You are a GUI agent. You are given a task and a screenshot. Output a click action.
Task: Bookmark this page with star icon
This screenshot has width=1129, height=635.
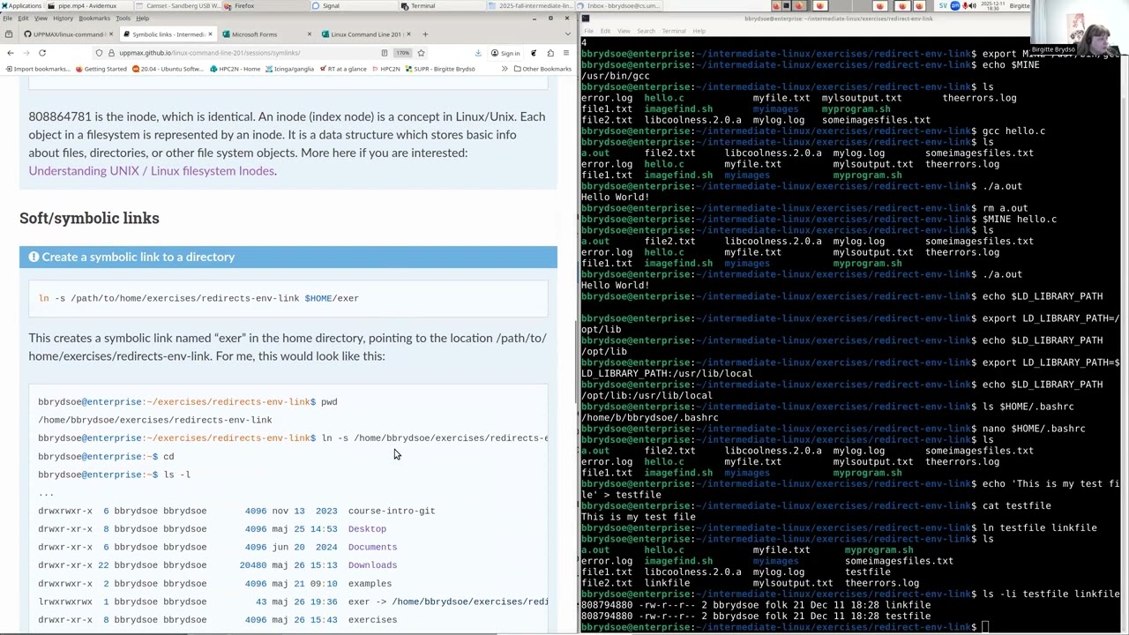tap(421, 53)
